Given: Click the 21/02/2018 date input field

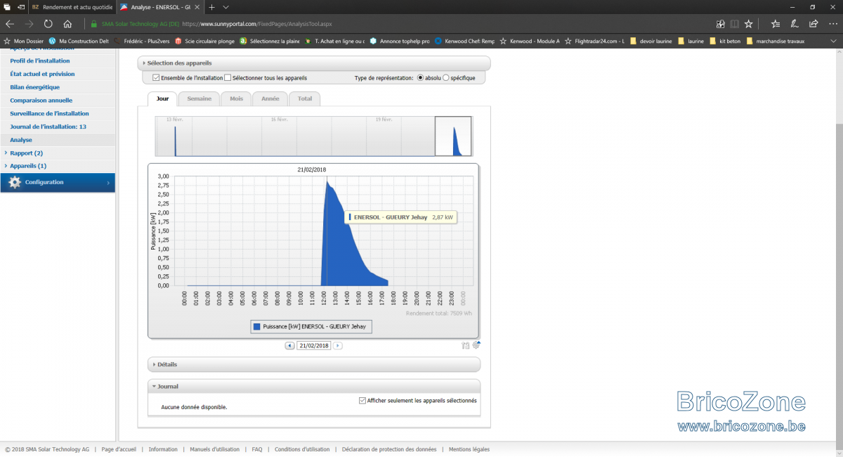Looking at the screenshot, I should point(314,346).
